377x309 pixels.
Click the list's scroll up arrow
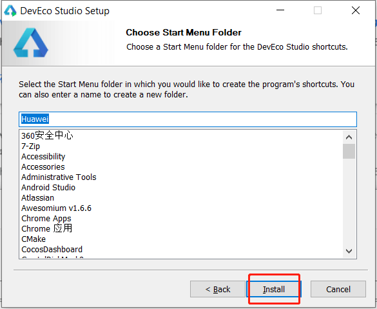pyautogui.click(x=349, y=137)
